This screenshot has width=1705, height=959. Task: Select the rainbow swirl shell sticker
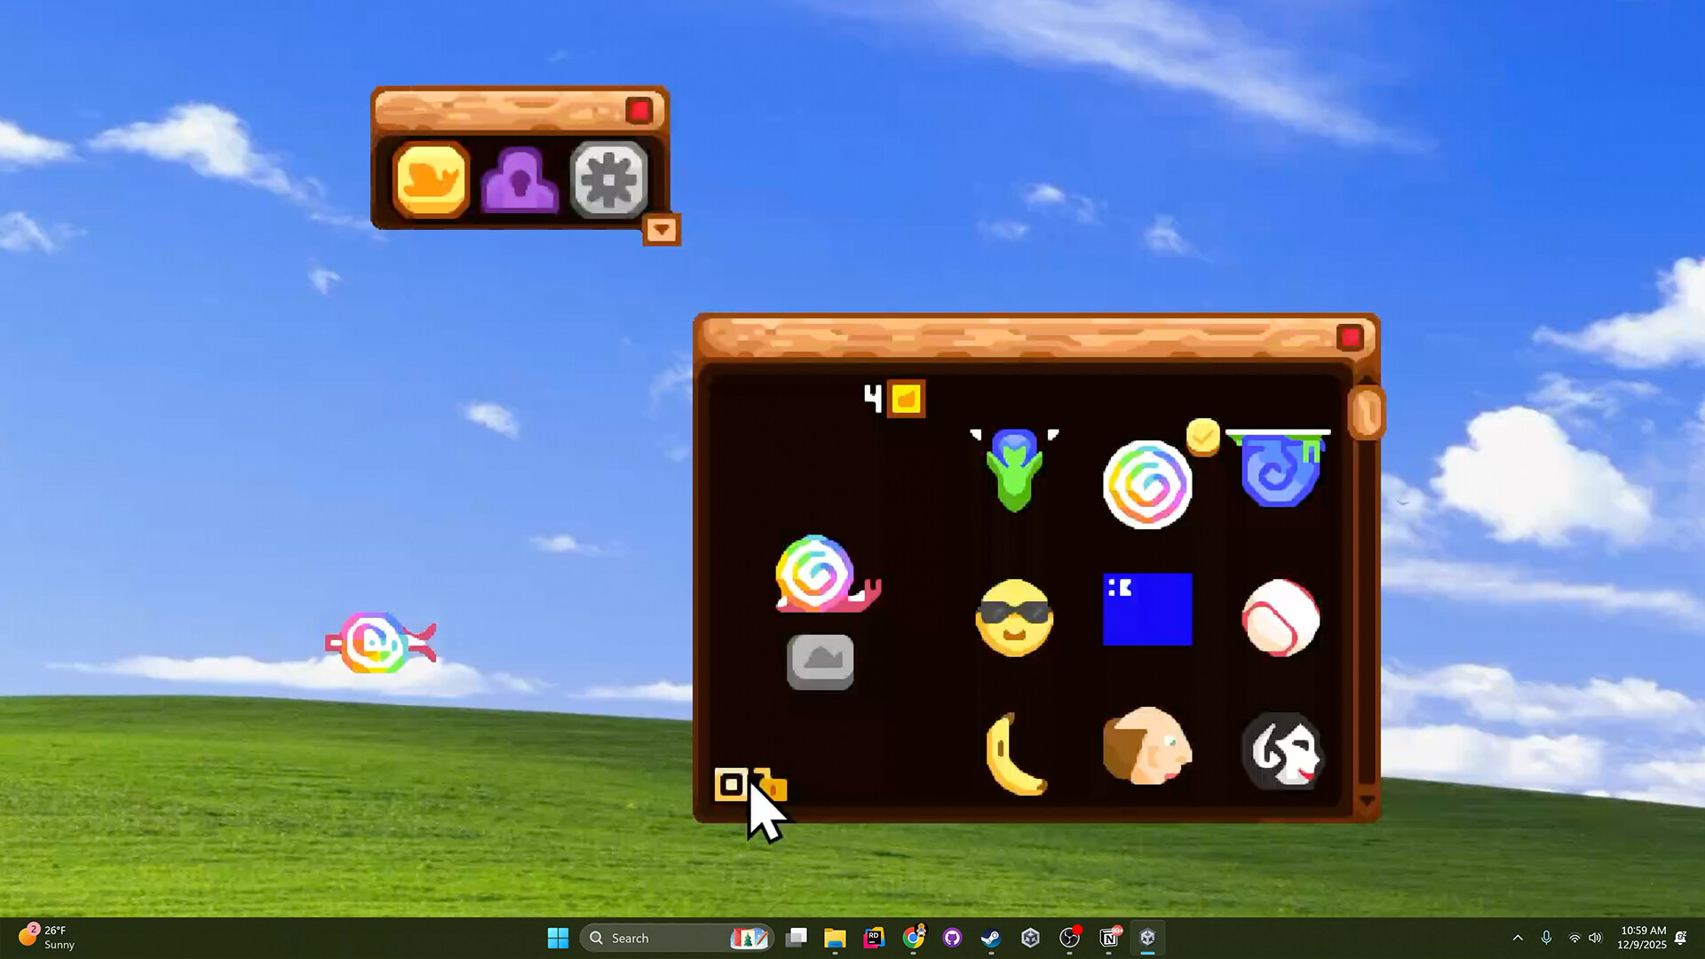pyautogui.click(x=1147, y=482)
